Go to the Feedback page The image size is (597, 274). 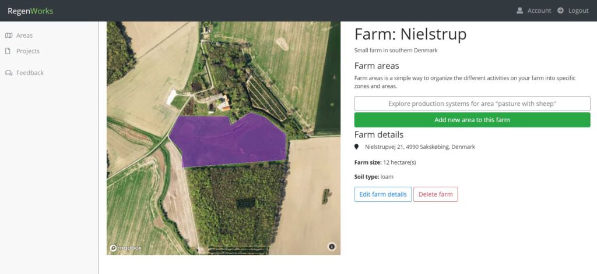(x=30, y=73)
